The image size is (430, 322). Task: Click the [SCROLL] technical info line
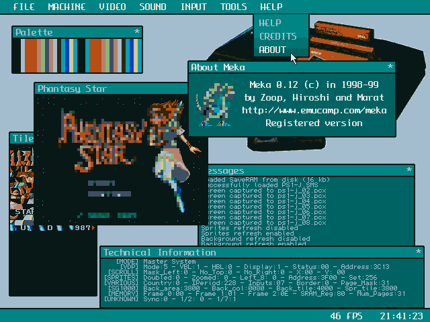[226, 272]
